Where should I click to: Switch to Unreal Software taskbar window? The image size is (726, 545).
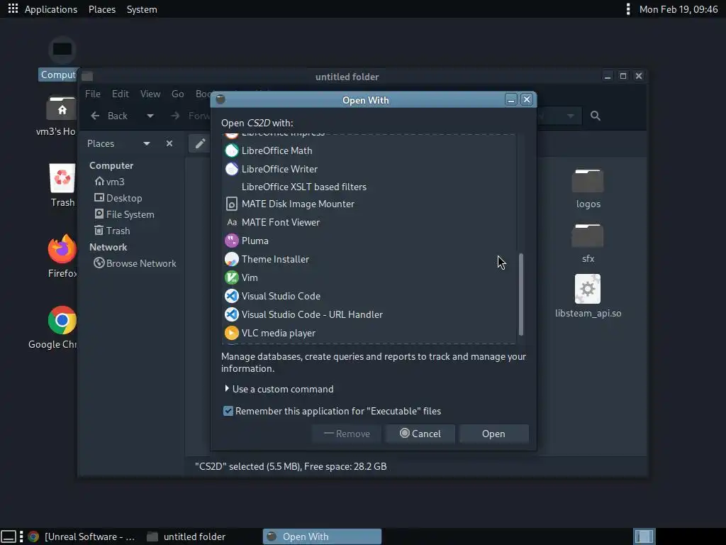pyautogui.click(x=82, y=536)
